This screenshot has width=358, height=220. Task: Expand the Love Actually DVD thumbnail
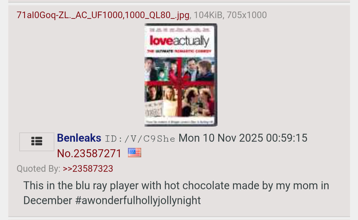(181, 75)
